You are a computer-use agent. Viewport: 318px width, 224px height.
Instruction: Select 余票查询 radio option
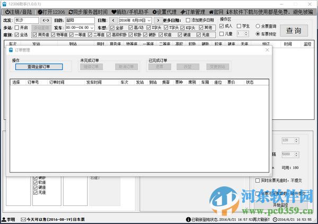click(x=258, y=26)
